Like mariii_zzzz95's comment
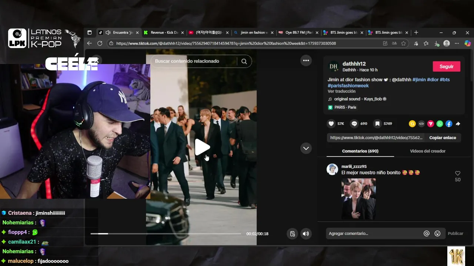474x266 pixels. [458, 173]
